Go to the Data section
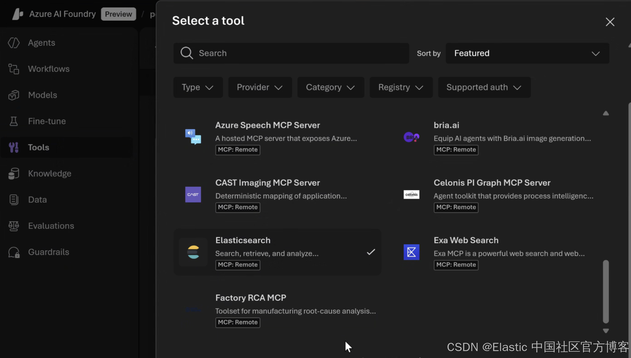Image resolution: width=631 pixels, height=358 pixels. 37,200
